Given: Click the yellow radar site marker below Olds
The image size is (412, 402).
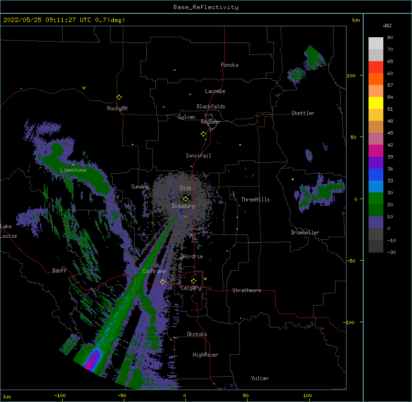Looking at the screenshot, I should 185,199.
